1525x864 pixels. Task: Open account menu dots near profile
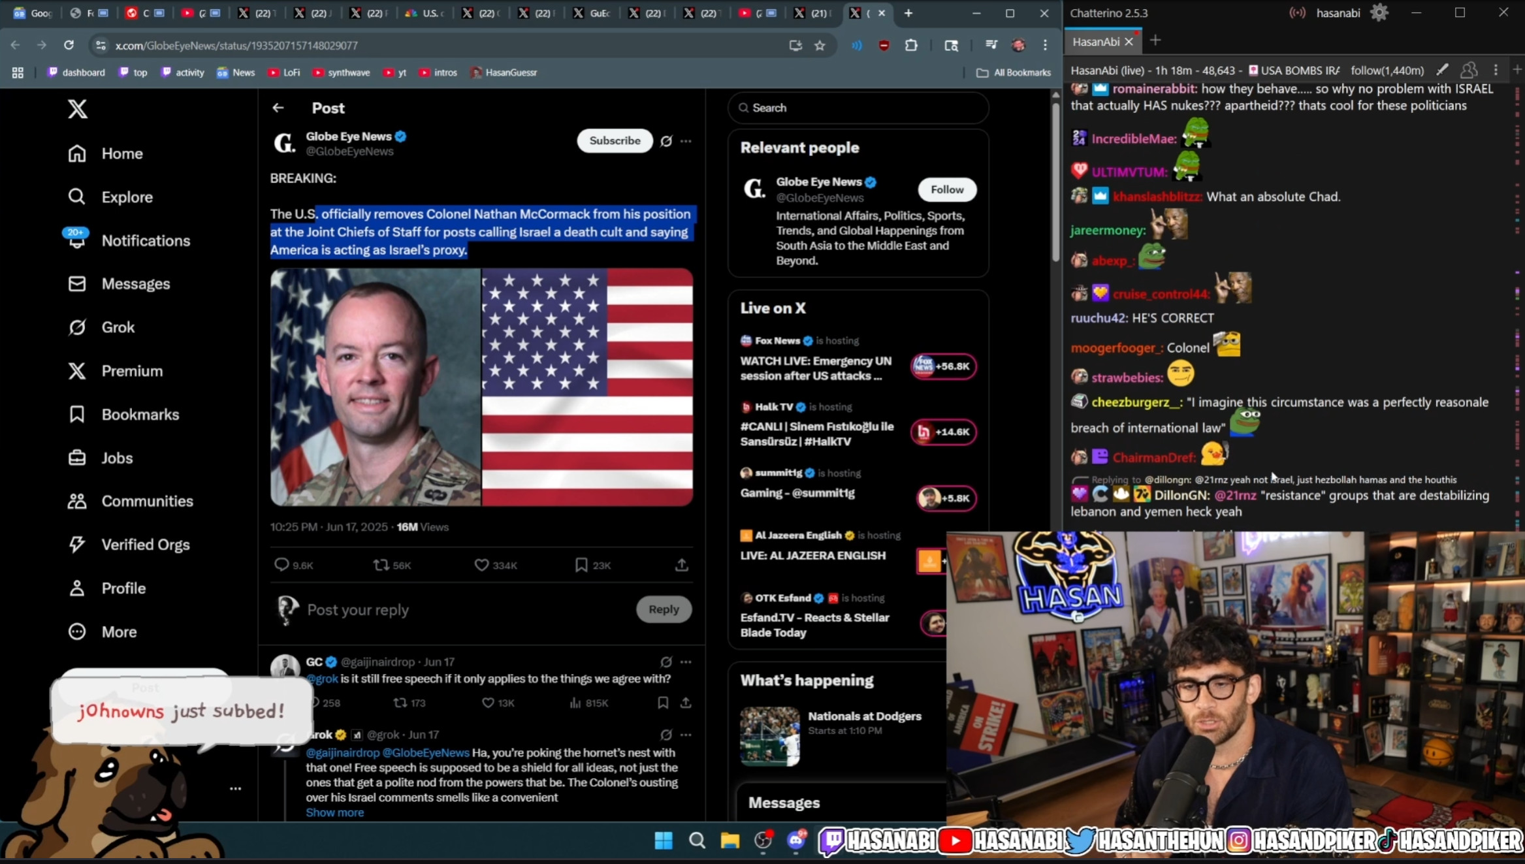point(236,789)
